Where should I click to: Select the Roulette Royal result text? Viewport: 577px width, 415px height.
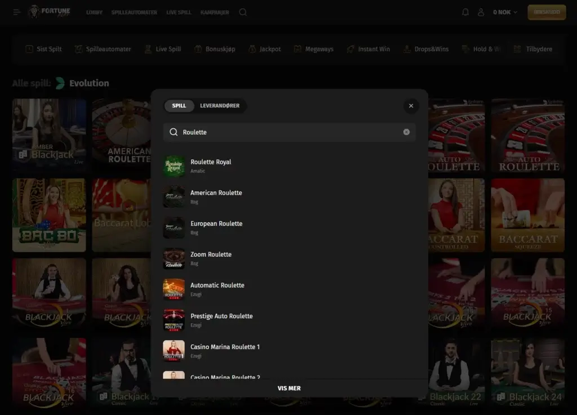click(x=211, y=162)
